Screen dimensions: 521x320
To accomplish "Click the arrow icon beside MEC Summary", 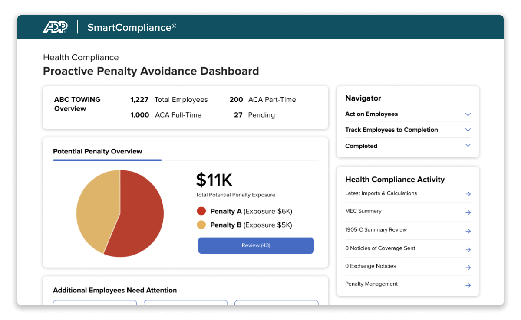I will click(x=468, y=212).
